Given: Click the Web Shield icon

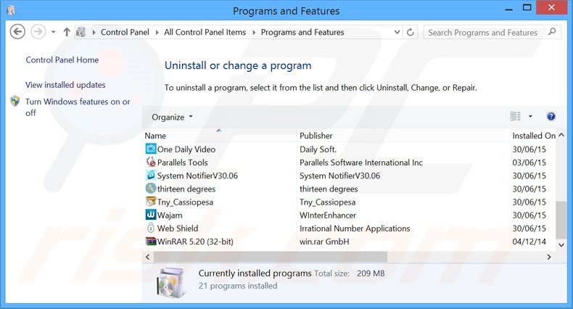Looking at the screenshot, I should pyautogui.click(x=151, y=228).
